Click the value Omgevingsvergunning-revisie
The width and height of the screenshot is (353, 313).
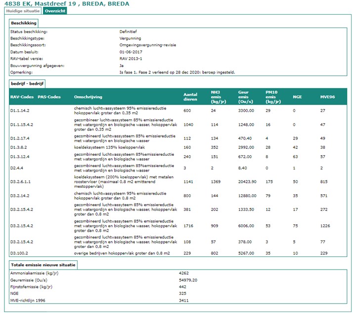tap(148, 45)
